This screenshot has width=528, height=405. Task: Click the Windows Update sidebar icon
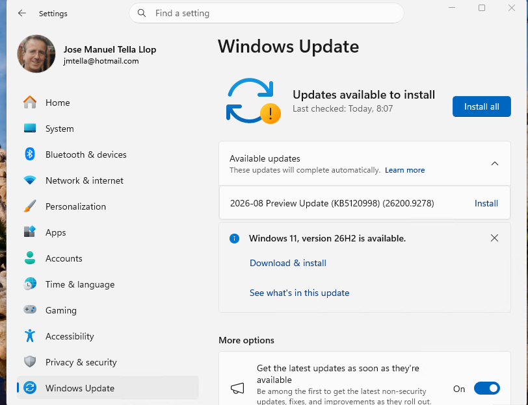(30, 387)
